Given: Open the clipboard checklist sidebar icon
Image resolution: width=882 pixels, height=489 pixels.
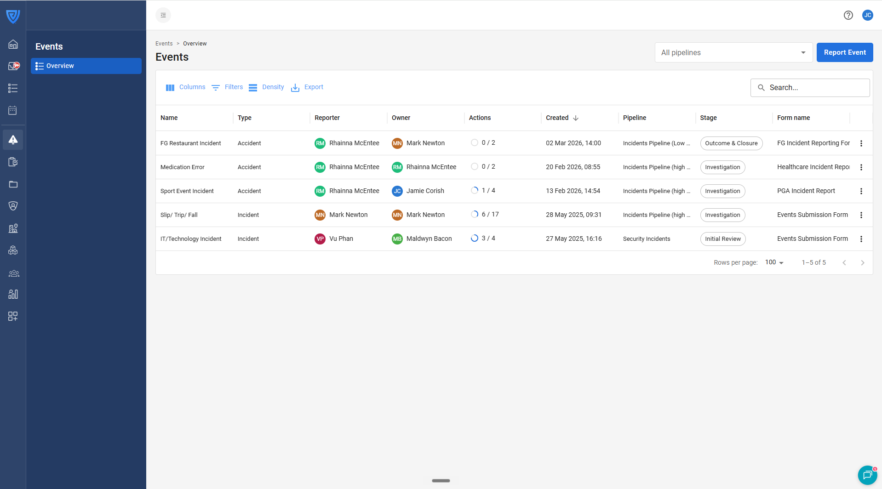Looking at the screenshot, I should click(x=13, y=162).
